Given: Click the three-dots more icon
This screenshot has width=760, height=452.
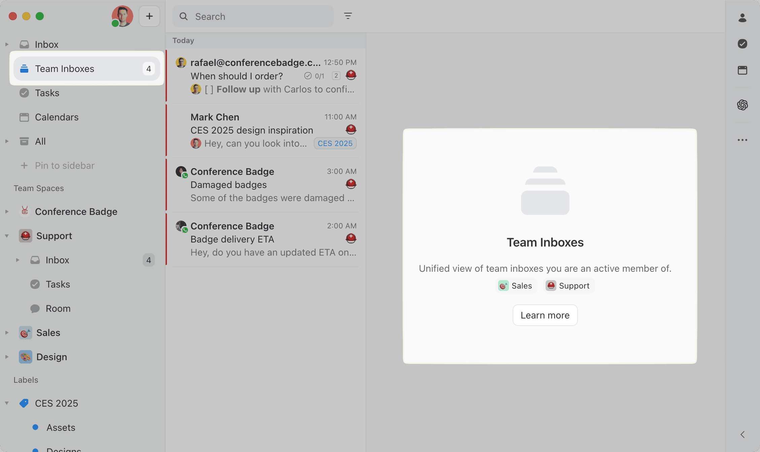Looking at the screenshot, I should [x=742, y=140].
